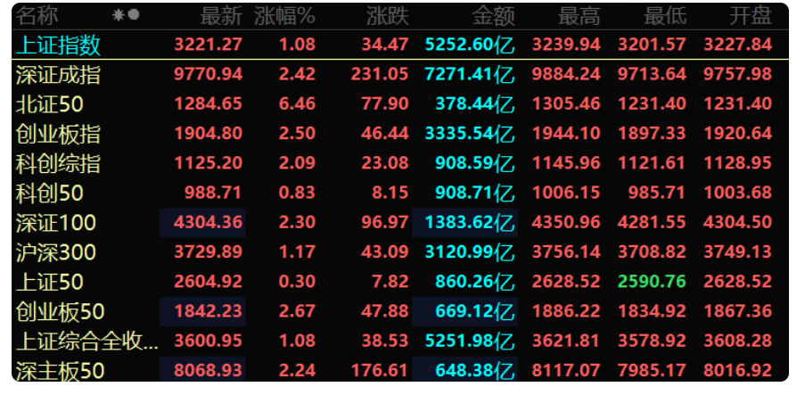Click turnover 3335.54亿 of 创业板指
This screenshot has width=805, height=395.
(x=470, y=134)
